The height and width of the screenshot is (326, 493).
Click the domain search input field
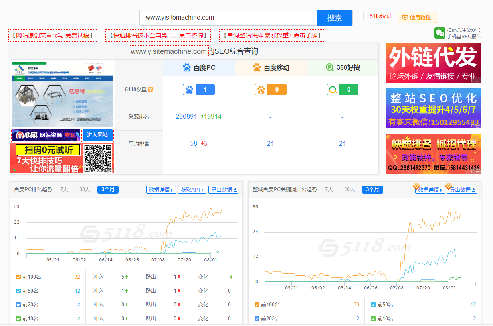228,18
